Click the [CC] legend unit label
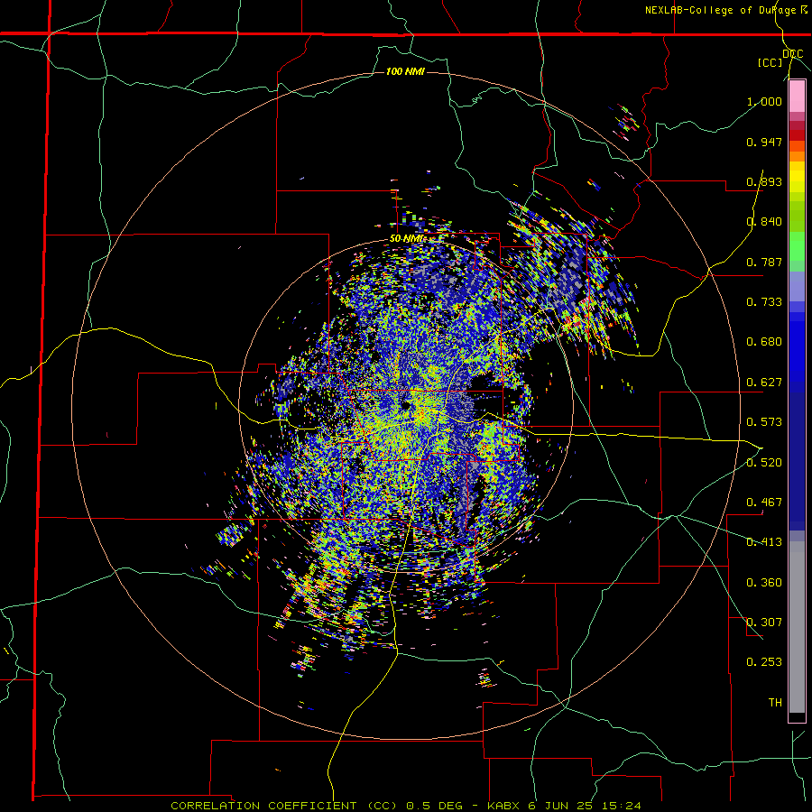 pyautogui.click(x=770, y=62)
